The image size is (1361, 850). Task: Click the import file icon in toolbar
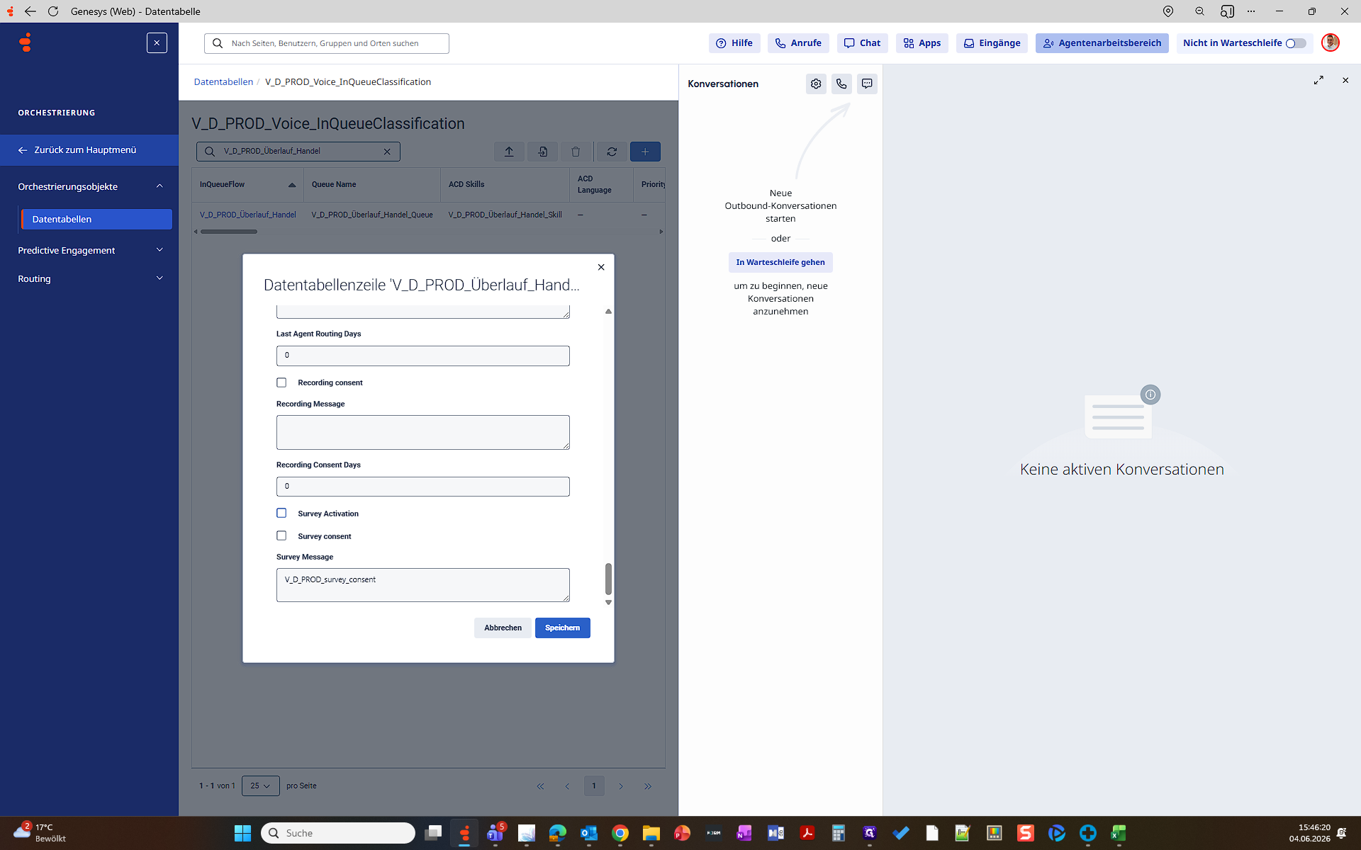(x=542, y=152)
